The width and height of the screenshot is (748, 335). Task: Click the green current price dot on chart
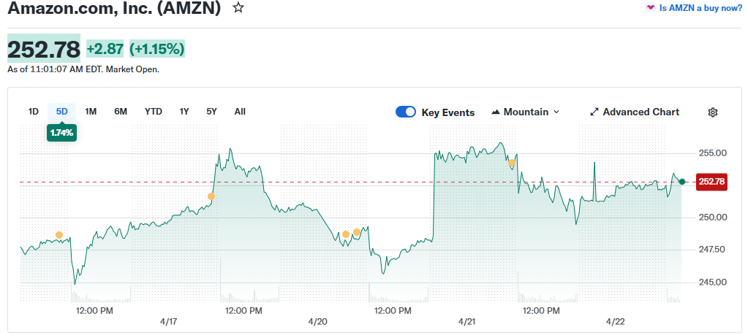(x=682, y=182)
